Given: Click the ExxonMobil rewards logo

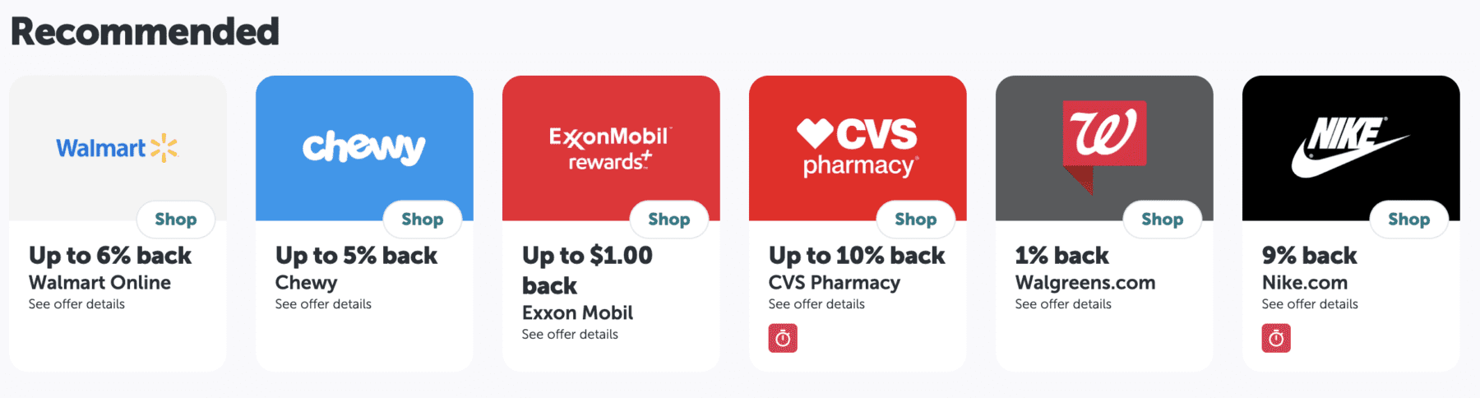Looking at the screenshot, I should [x=610, y=148].
